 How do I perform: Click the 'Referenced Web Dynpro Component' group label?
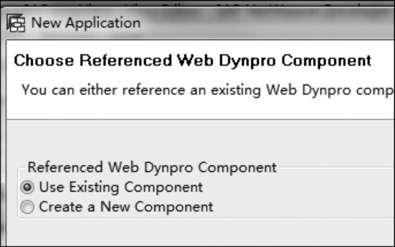pyautogui.click(x=152, y=167)
